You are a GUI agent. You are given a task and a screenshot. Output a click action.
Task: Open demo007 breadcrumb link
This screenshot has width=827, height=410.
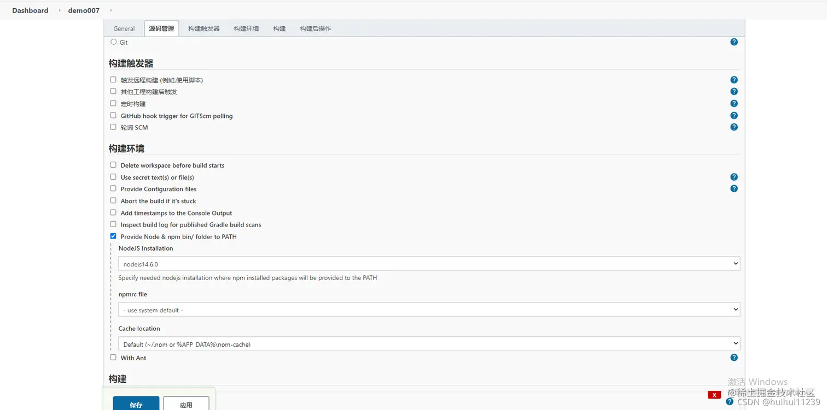pyautogui.click(x=84, y=10)
